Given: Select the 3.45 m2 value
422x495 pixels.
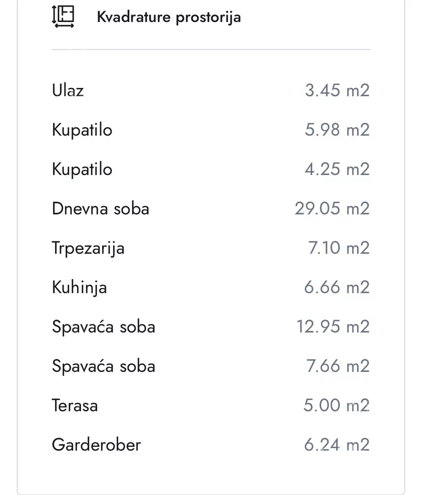Looking at the screenshot, I should [337, 90].
